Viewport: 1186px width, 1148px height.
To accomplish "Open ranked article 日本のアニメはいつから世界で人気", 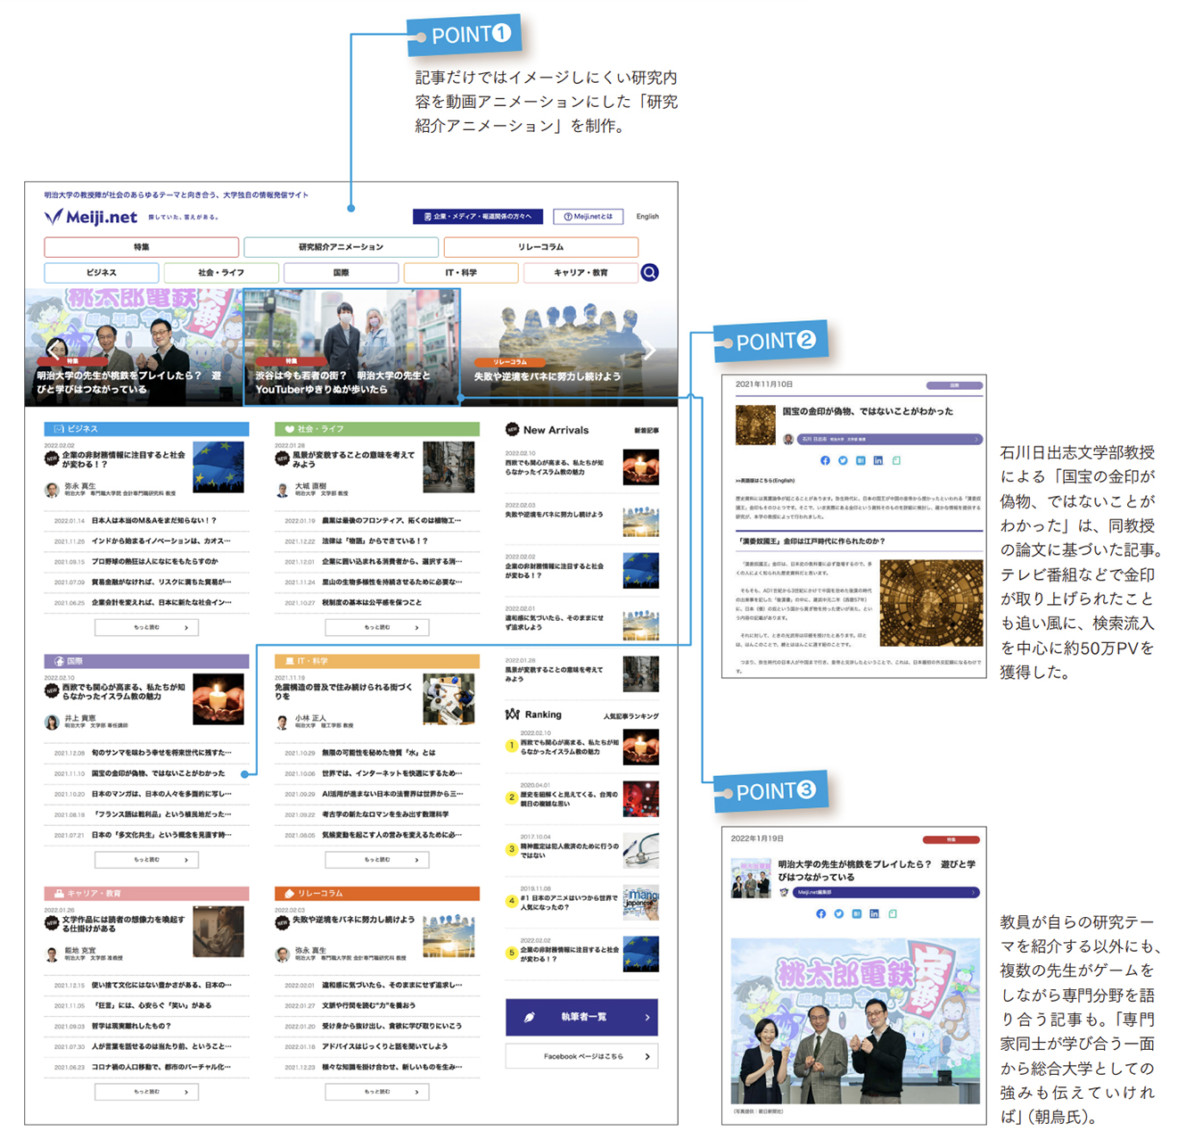I will [569, 903].
